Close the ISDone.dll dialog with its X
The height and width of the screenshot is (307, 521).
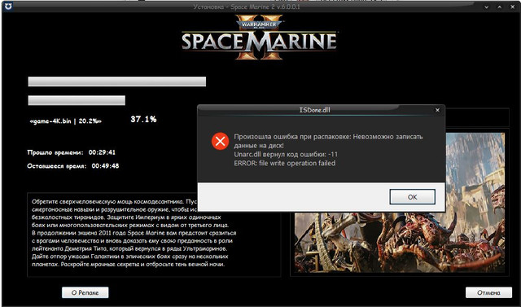[438, 110]
